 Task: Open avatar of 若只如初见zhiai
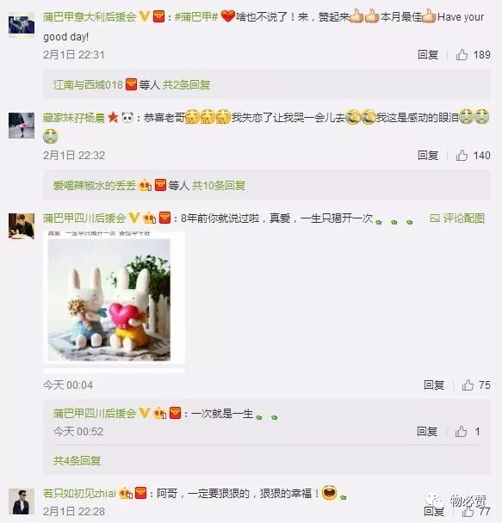(x=22, y=501)
